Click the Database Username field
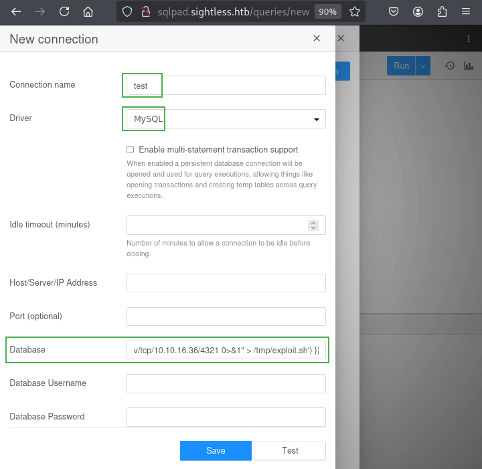Screen dimensions: 482x469 226,383
